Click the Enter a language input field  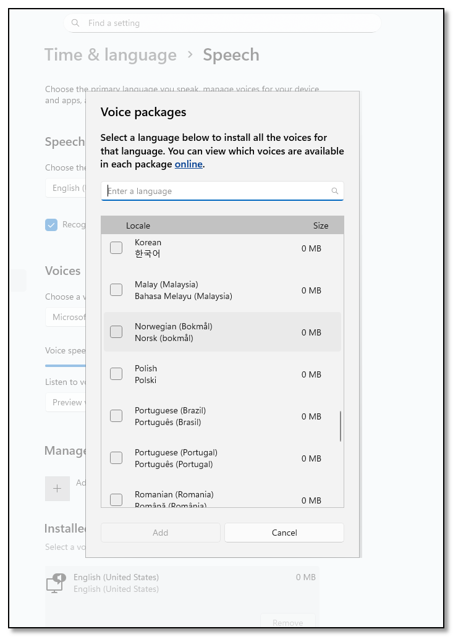(185, 191)
